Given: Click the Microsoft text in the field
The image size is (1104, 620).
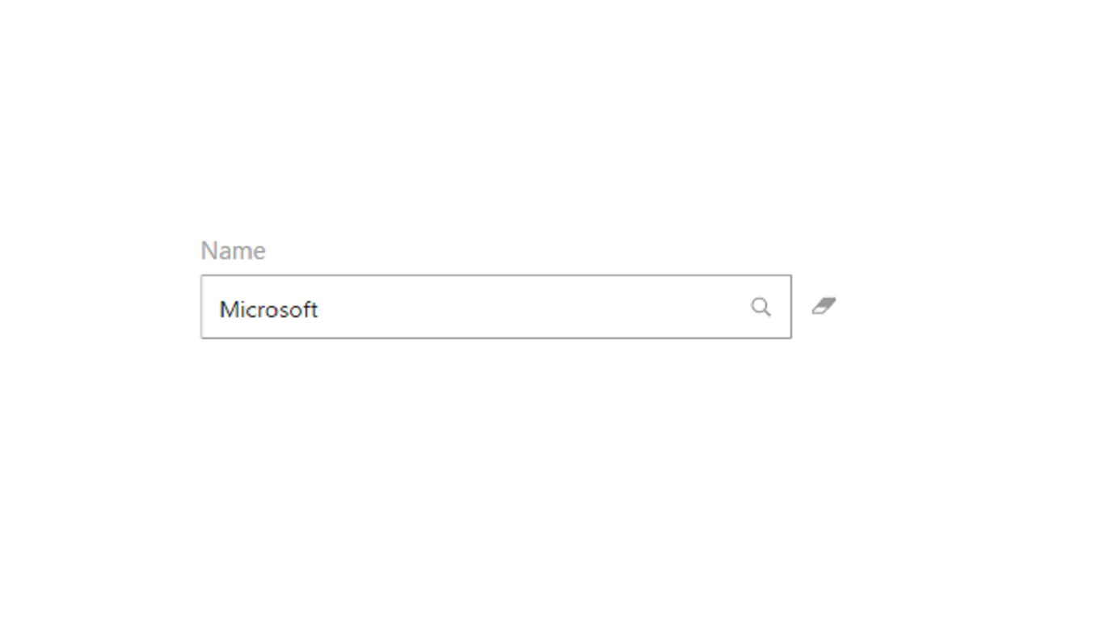Looking at the screenshot, I should pyautogui.click(x=268, y=309).
